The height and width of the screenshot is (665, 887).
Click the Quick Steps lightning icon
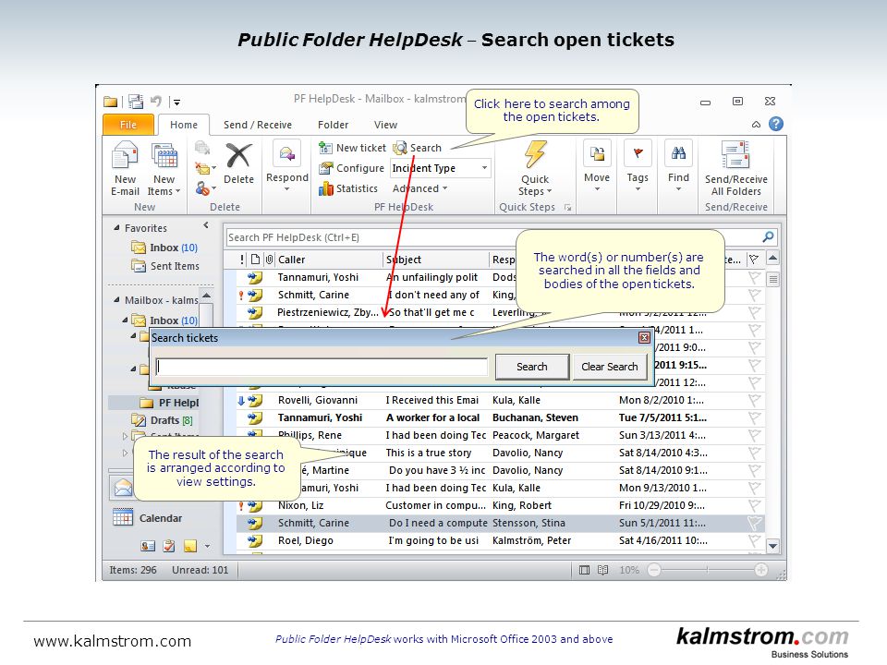535,154
